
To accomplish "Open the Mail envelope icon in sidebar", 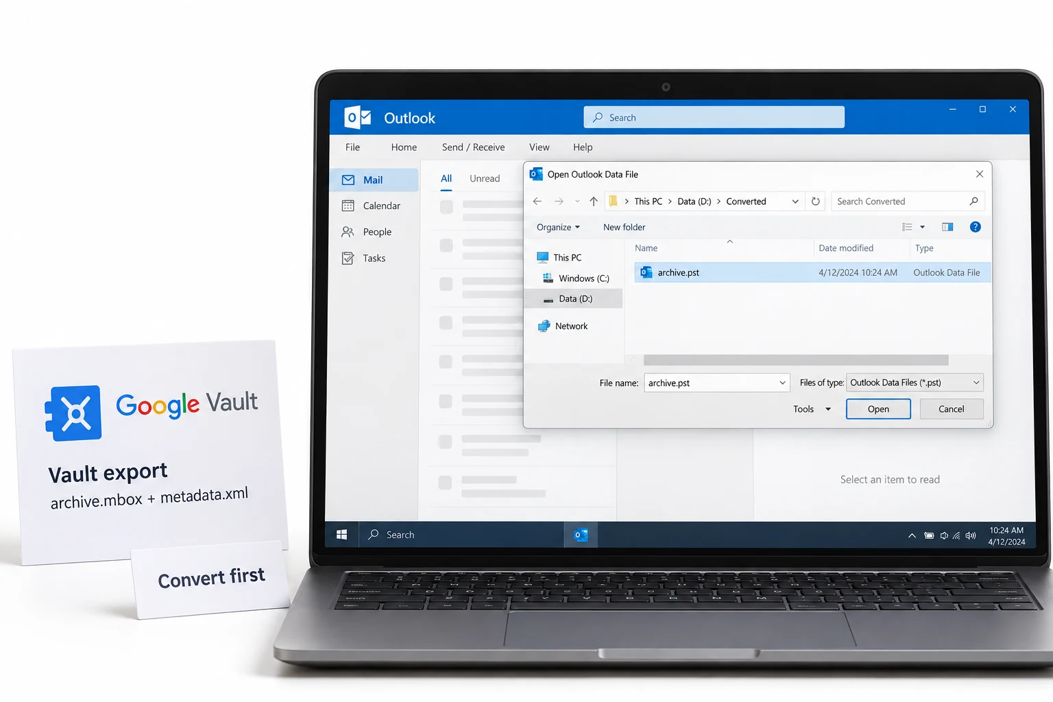I will [348, 180].
